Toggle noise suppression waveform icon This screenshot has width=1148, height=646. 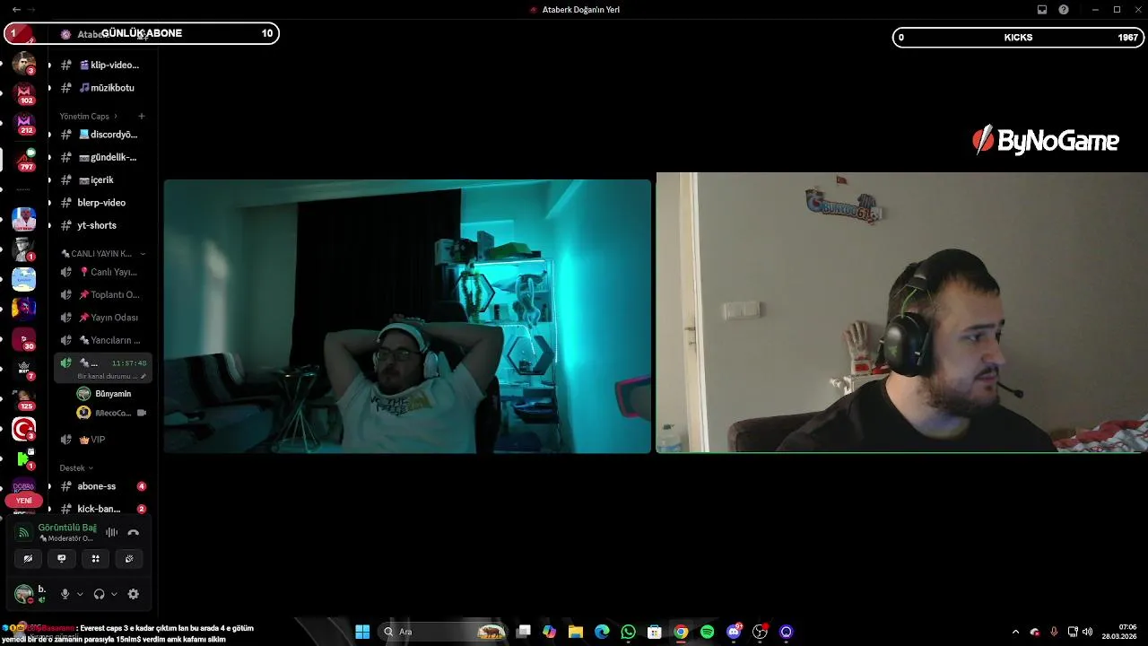pos(111,532)
